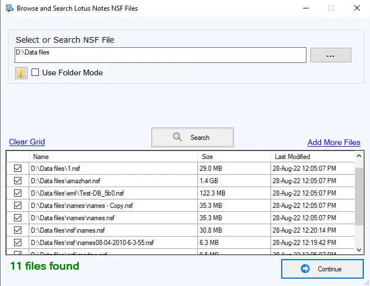Click the scroll up arrow of file grid

[359, 156]
